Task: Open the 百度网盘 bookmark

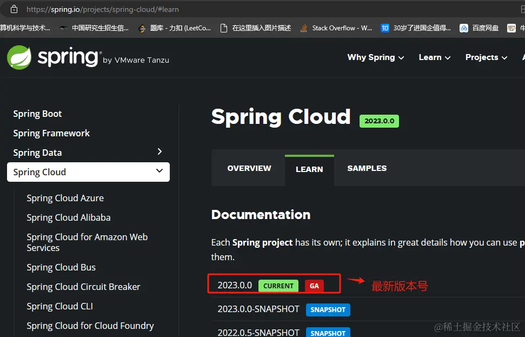Action: pyautogui.click(x=479, y=28)
